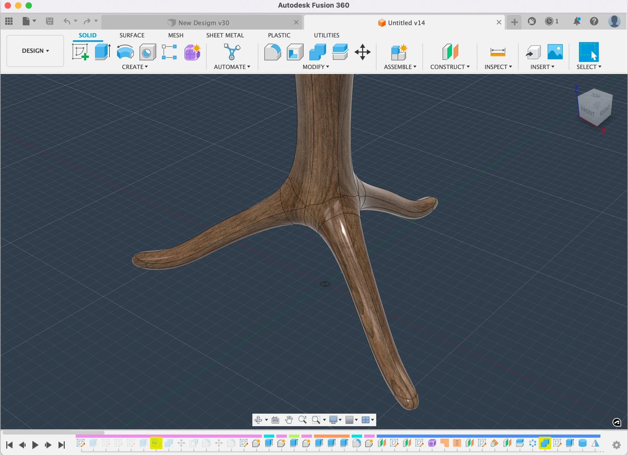
Task: Click the Create Sketch tool icon
Action: [x=80, y=52]
